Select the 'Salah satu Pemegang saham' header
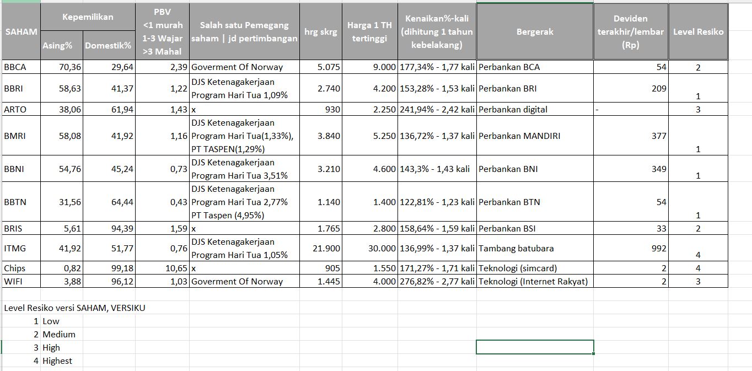 [245, 32]
